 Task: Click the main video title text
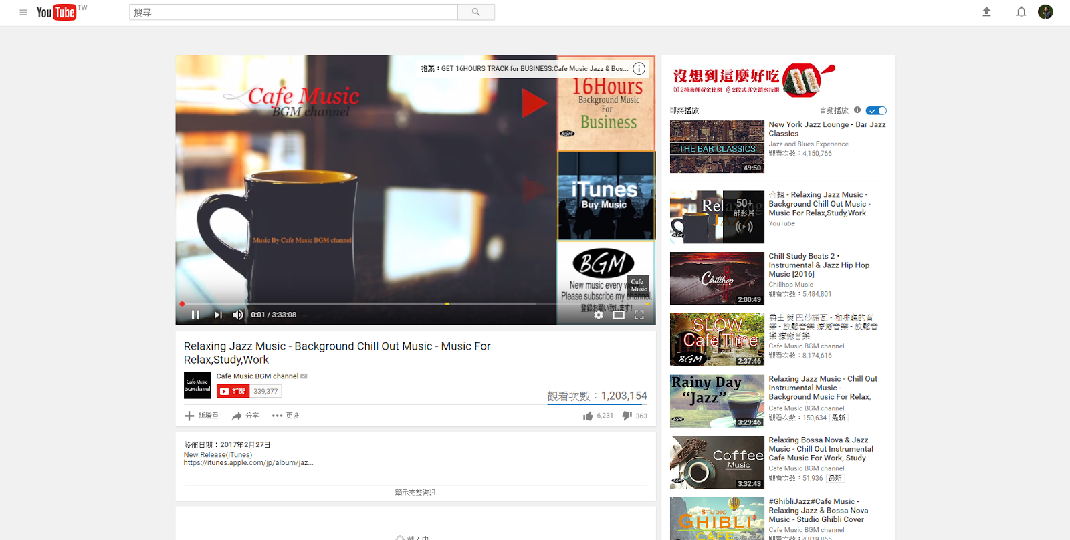pyautogui.click(x=337, y=353)
